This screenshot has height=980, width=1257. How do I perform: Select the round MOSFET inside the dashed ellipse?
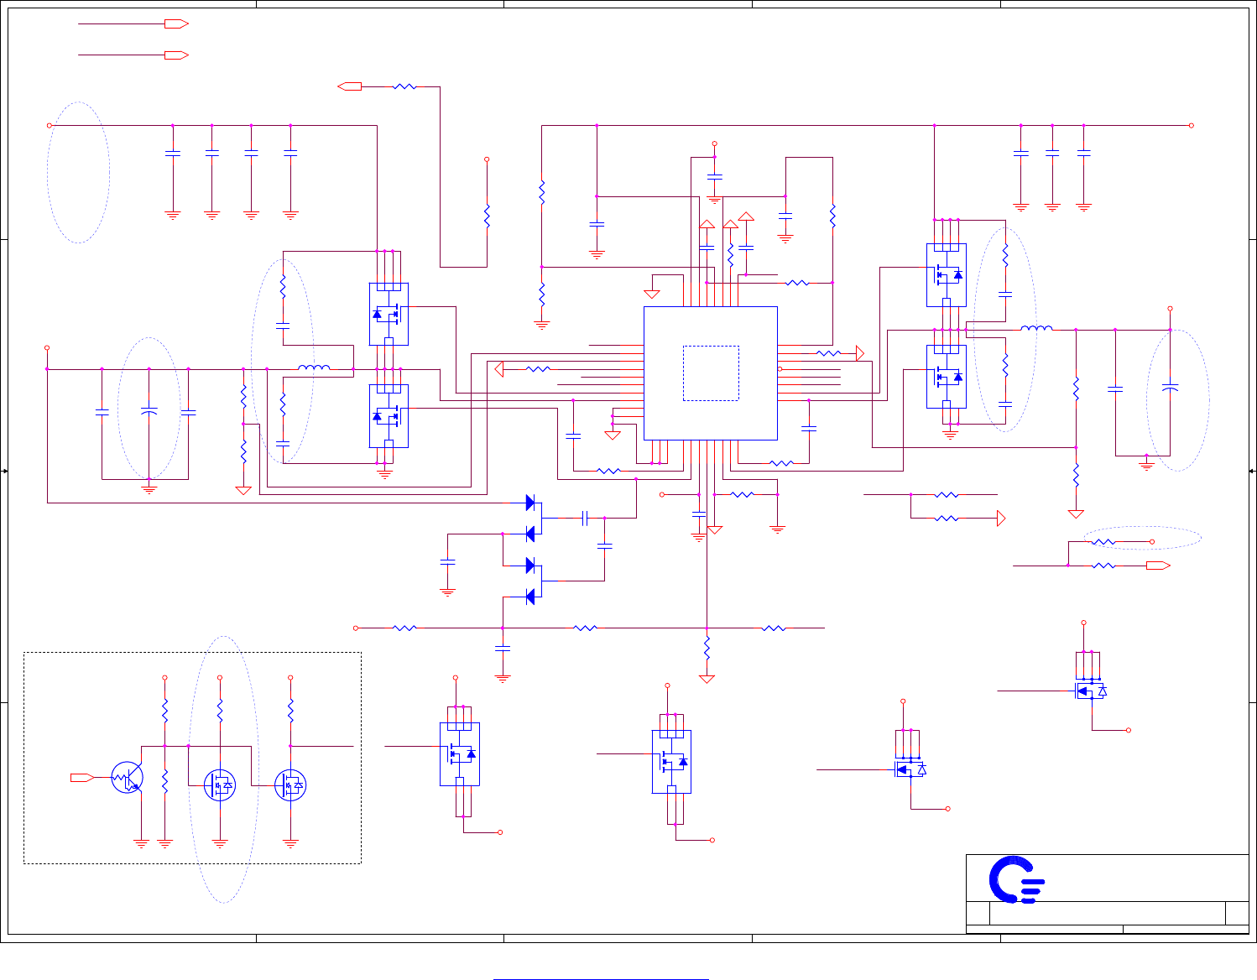[220, 785]
